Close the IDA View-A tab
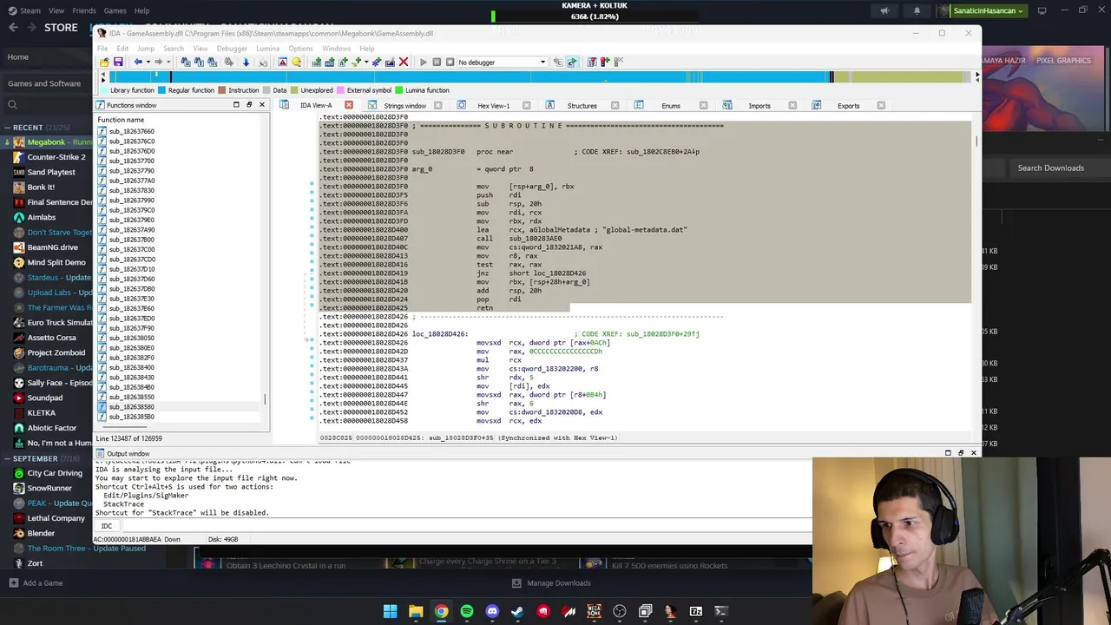 click(x=349, y=106)
